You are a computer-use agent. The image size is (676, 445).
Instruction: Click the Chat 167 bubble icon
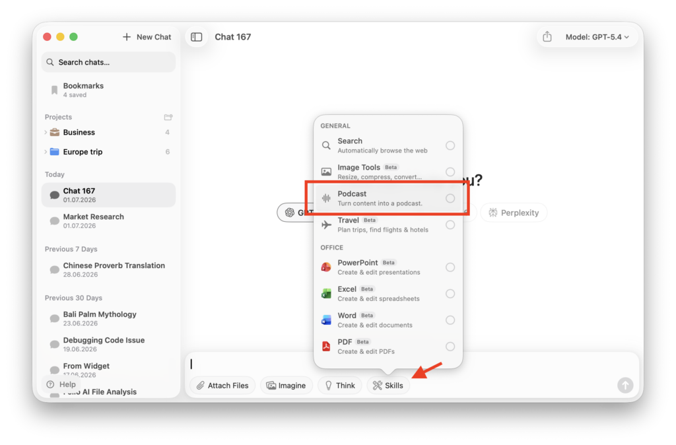click(x=54, y=195)
